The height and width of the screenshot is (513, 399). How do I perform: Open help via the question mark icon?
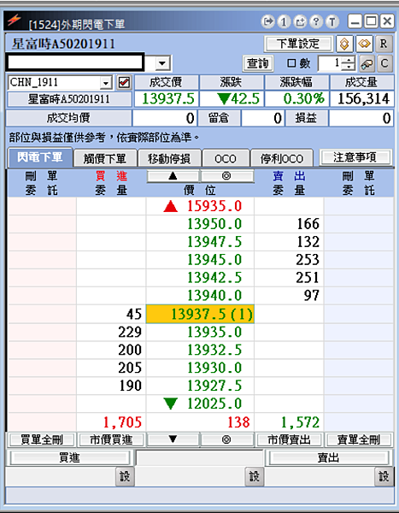[316, 22]
